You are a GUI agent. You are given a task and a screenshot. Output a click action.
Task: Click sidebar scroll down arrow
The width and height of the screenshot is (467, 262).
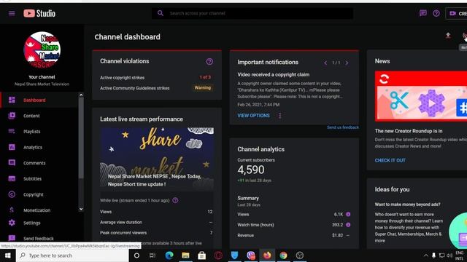coord(81,209)
